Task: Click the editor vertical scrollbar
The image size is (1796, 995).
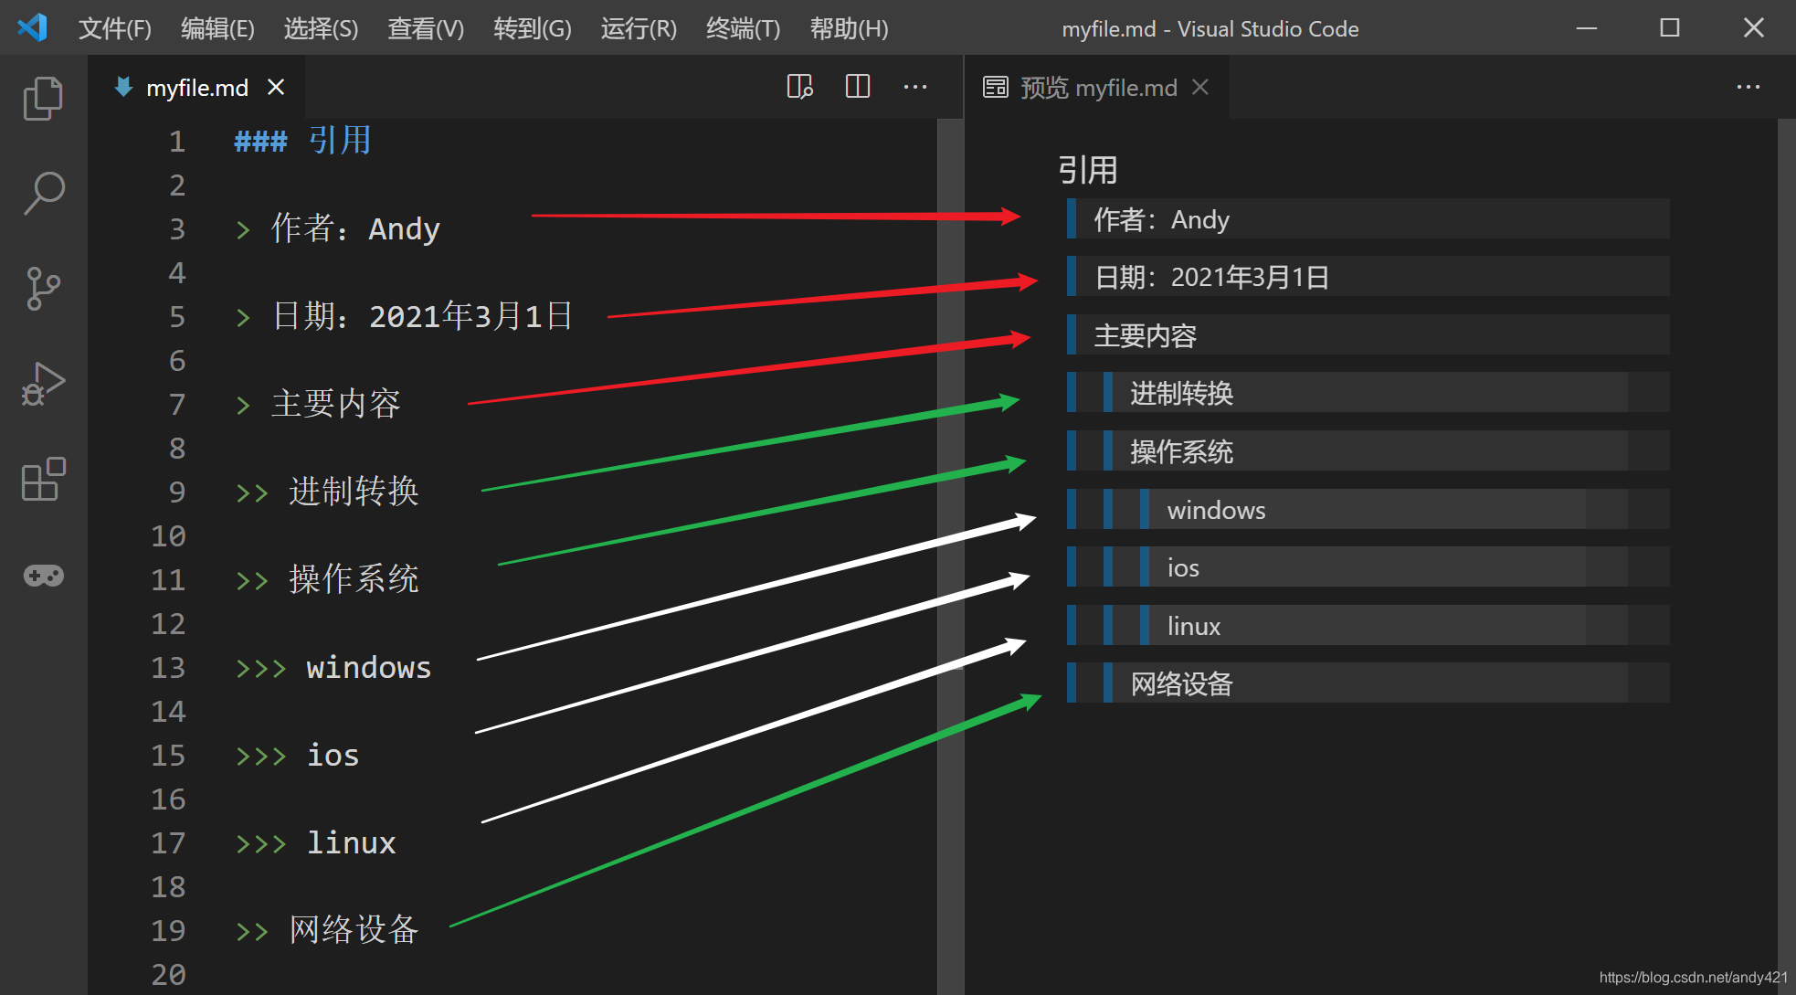Action: 950,548
